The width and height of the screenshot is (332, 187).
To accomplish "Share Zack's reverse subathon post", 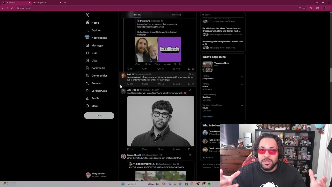I will [193, 84].
